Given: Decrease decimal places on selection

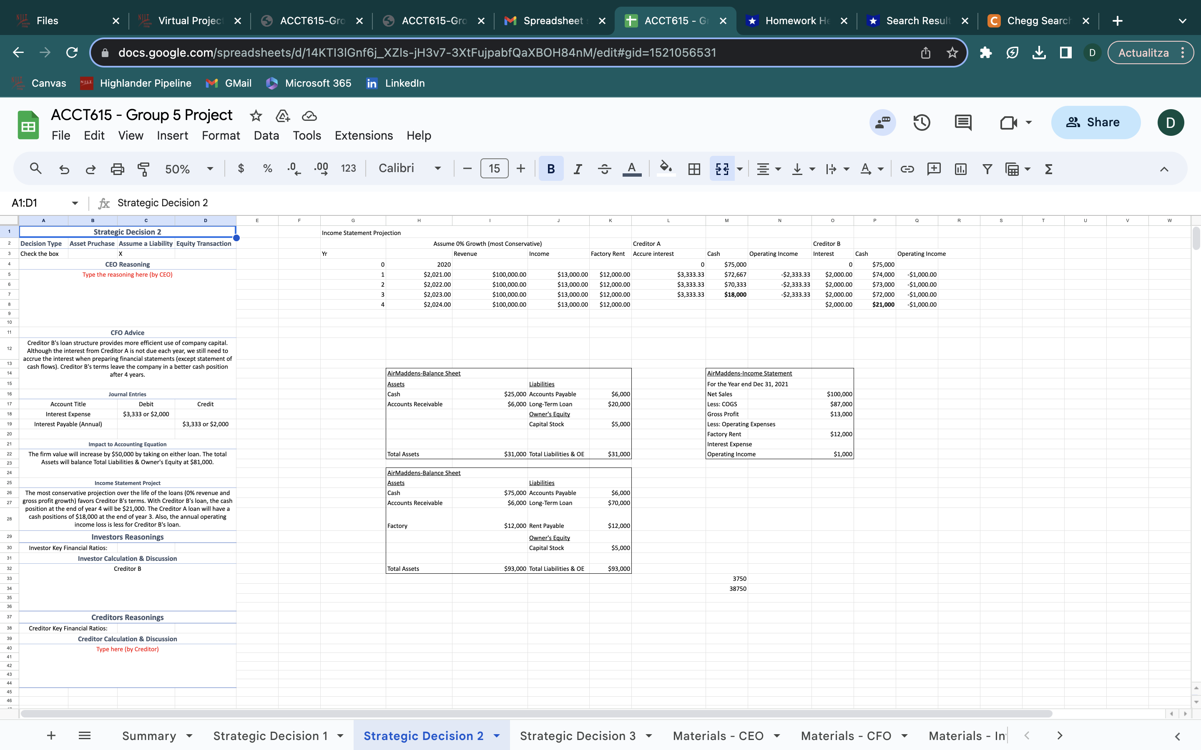Looking at the screenshot, I should (294, 169).
